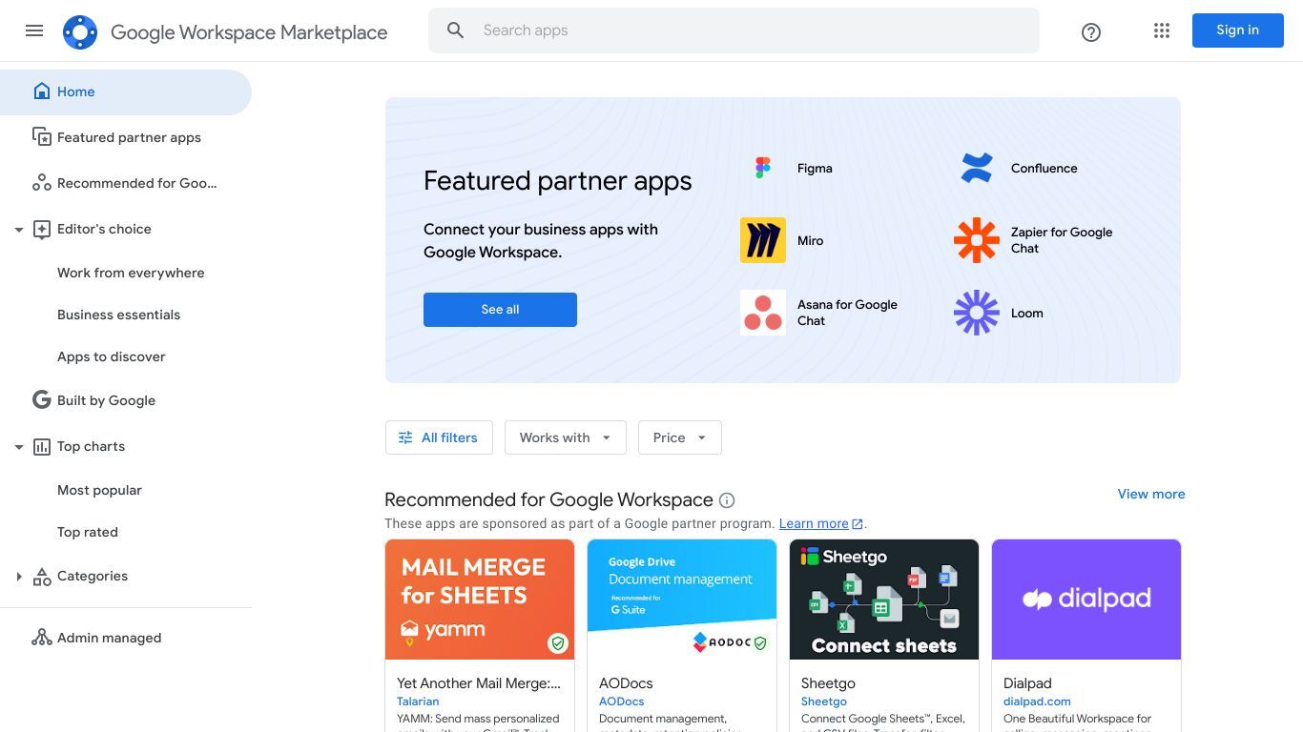Click the Categories shapes icon
The width and height of the screenshot is (1303, 732).
pos(42,576)
